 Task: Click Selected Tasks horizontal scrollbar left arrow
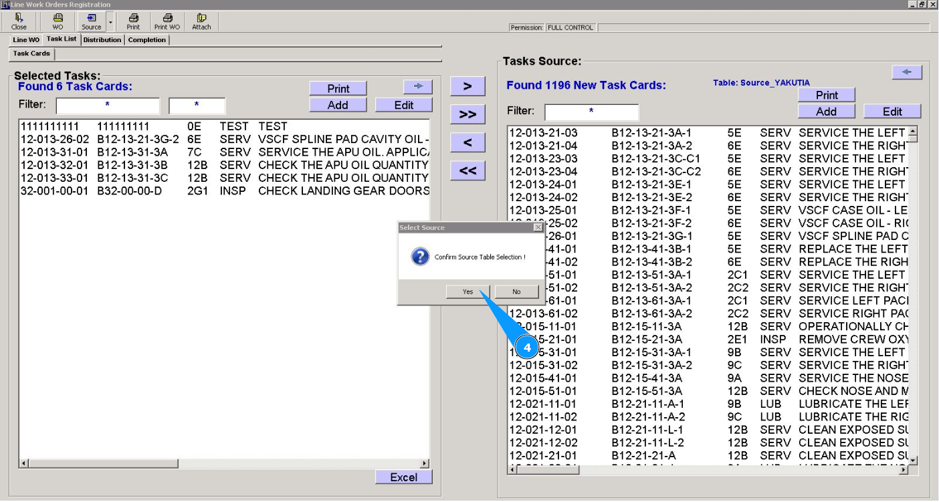point(24,463)
